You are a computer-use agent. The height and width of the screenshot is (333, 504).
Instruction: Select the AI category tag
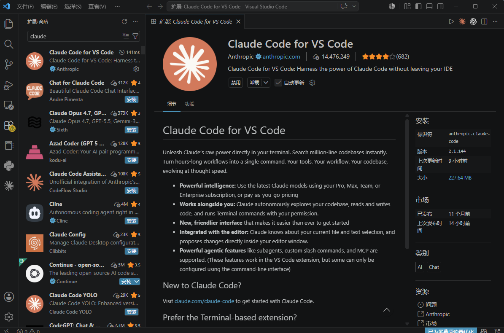420,267
